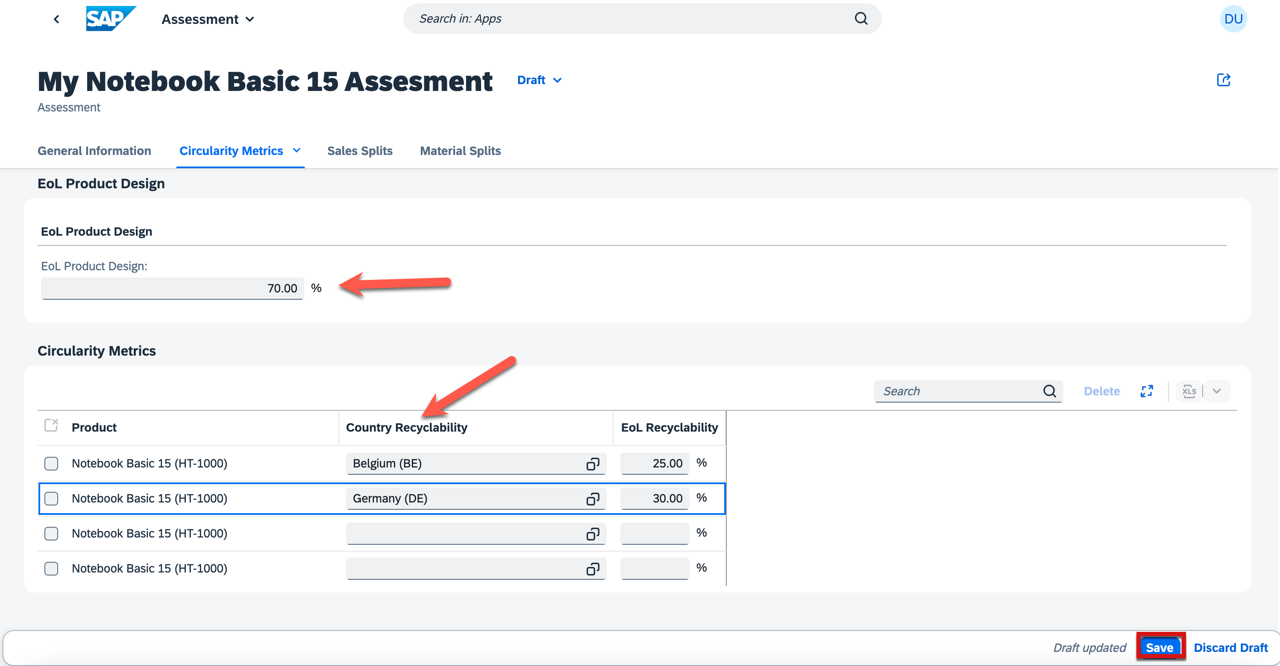This screenshot has width=1280, height=666.
Task: Click the Delete button above the table
Action: point(1101,391)
